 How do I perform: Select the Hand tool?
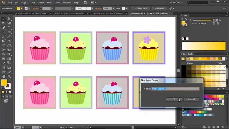coord(4,76)
